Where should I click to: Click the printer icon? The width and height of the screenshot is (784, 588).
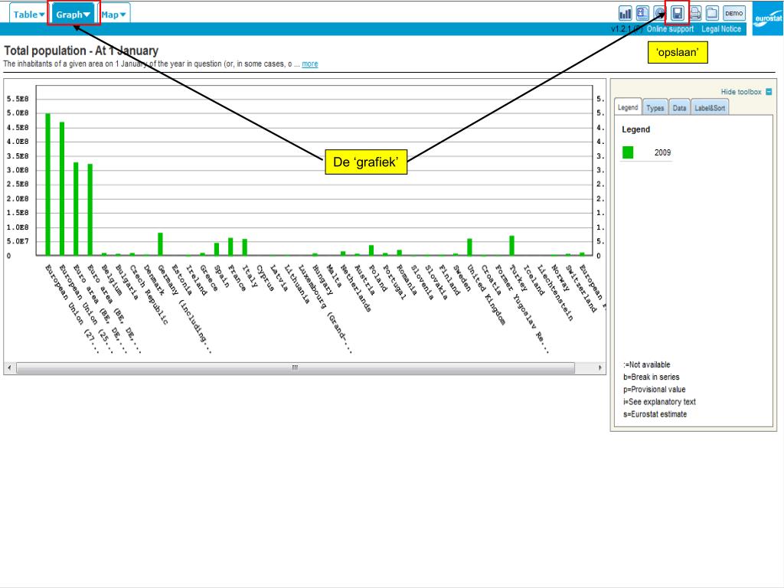[x=695, y=14]
